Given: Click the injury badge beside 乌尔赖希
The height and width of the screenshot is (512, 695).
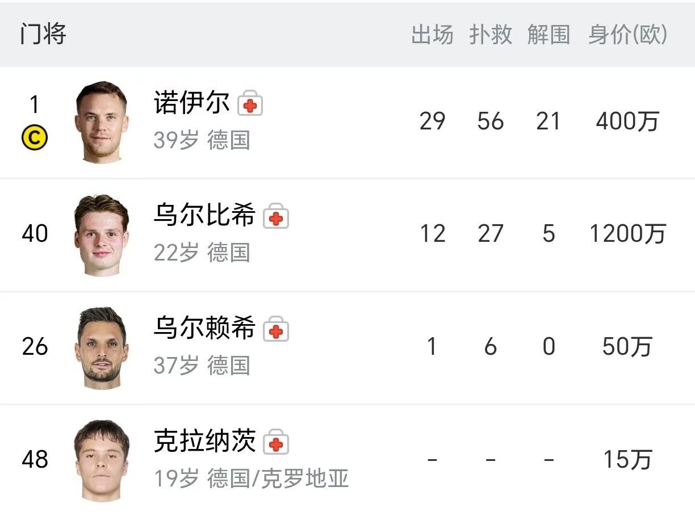Looking at the screenshot, I should [x=276, y=331].
